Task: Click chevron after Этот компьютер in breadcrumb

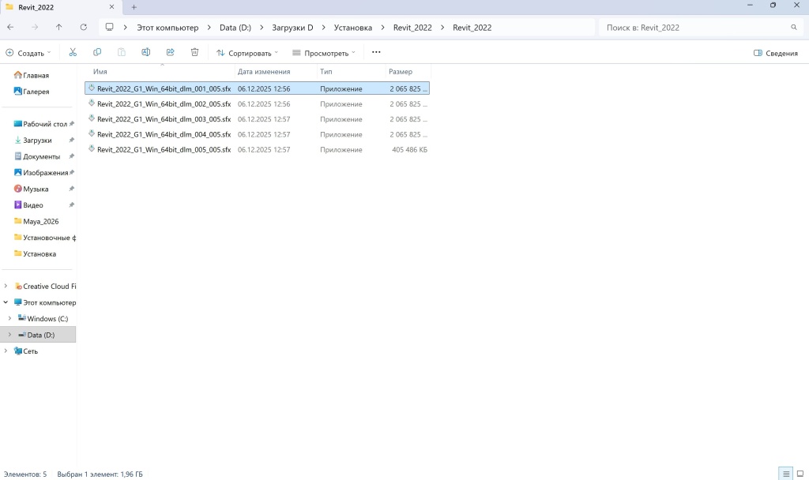Action: [x=209, y=28]
